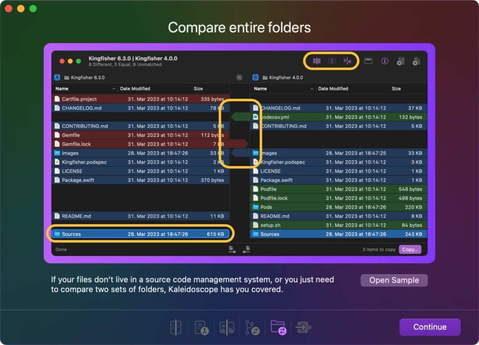This screenshot has height=345, width=479.
Task: Click the Continue button
Action: 429,327
